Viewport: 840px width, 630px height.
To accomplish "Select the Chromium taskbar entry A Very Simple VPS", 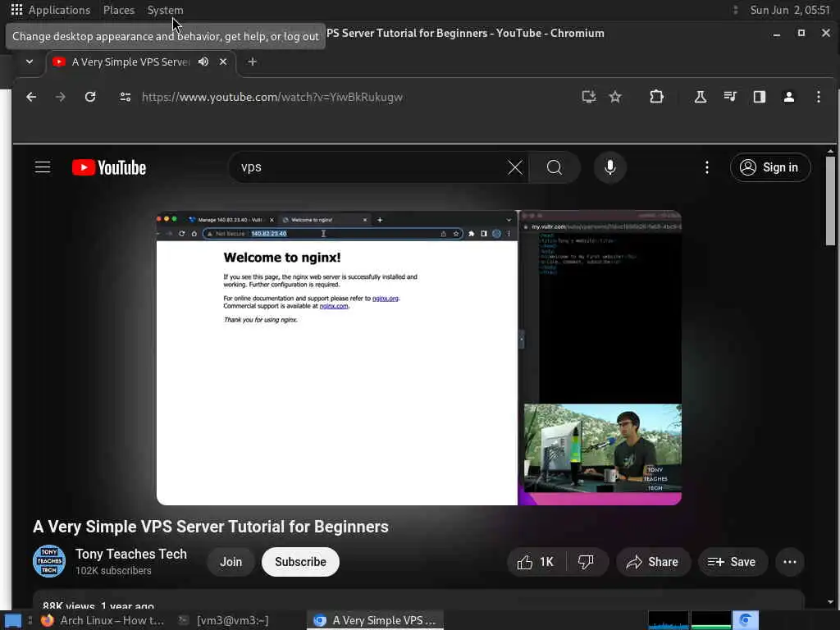I will point(376,620).
